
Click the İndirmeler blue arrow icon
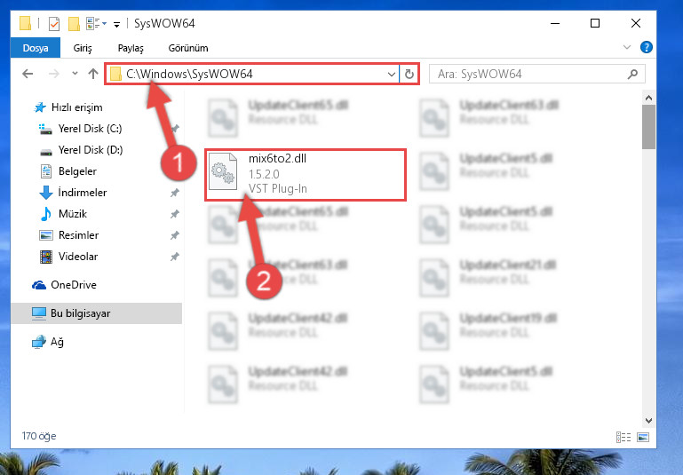(x=45, y=193)
